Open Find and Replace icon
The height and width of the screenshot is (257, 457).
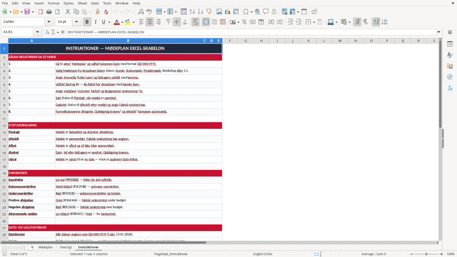141,12
